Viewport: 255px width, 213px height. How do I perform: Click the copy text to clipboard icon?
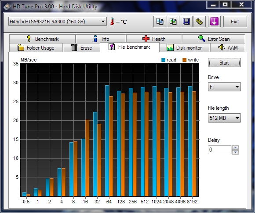click(160, 22)
